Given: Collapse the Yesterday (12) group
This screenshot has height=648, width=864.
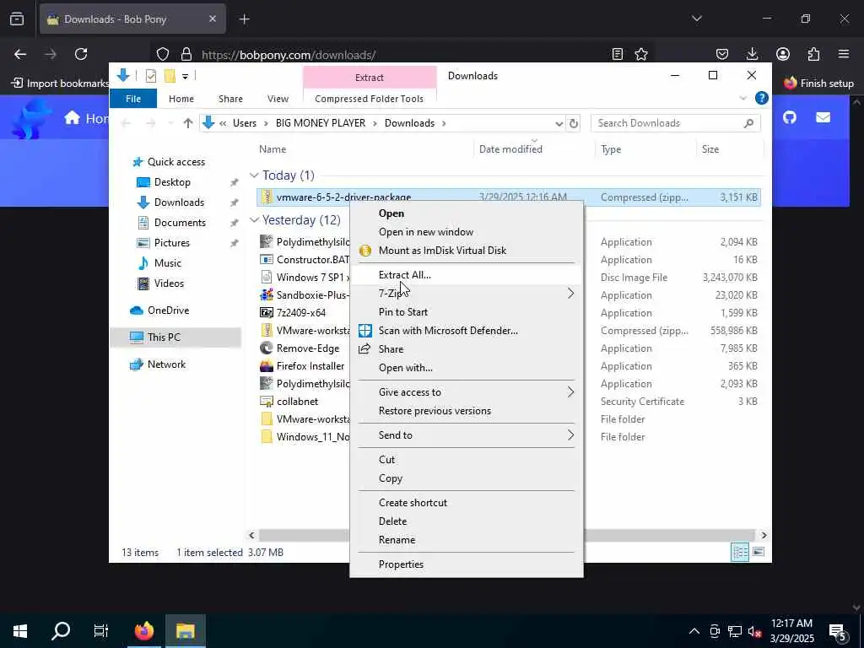Looking at the screenshot, I should point(254,220).
